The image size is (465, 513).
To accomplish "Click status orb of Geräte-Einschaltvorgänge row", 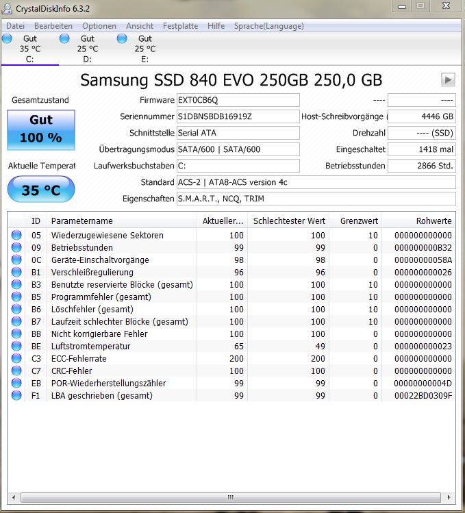I will (x=16, y=260).
